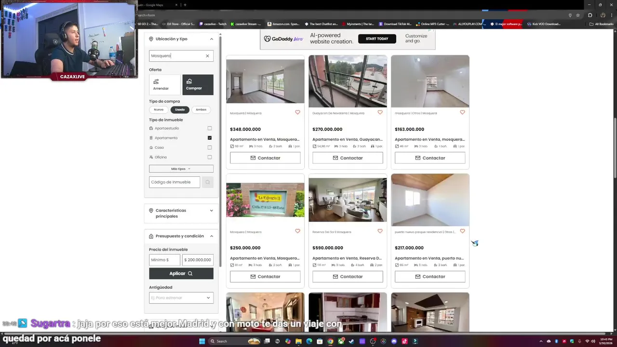Click the Windows Start button
This screenshot has height=347, width=617.
pyautogui.click(x=202, y=341)
